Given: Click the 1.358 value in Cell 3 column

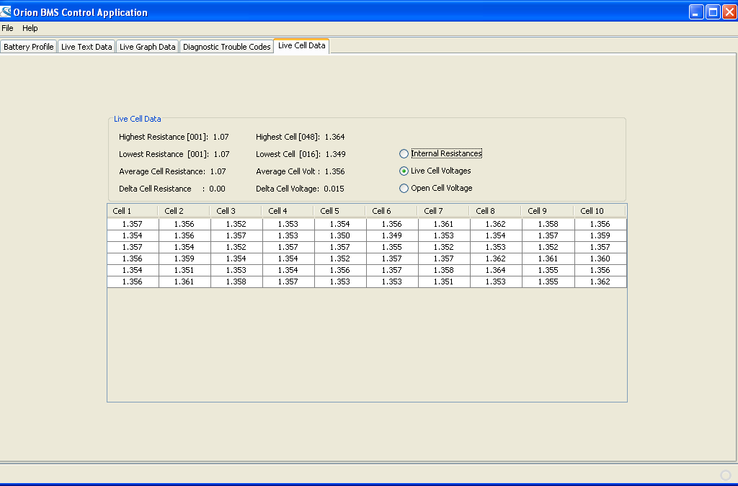Looking at the screenshot, I should tap(236, 282).
